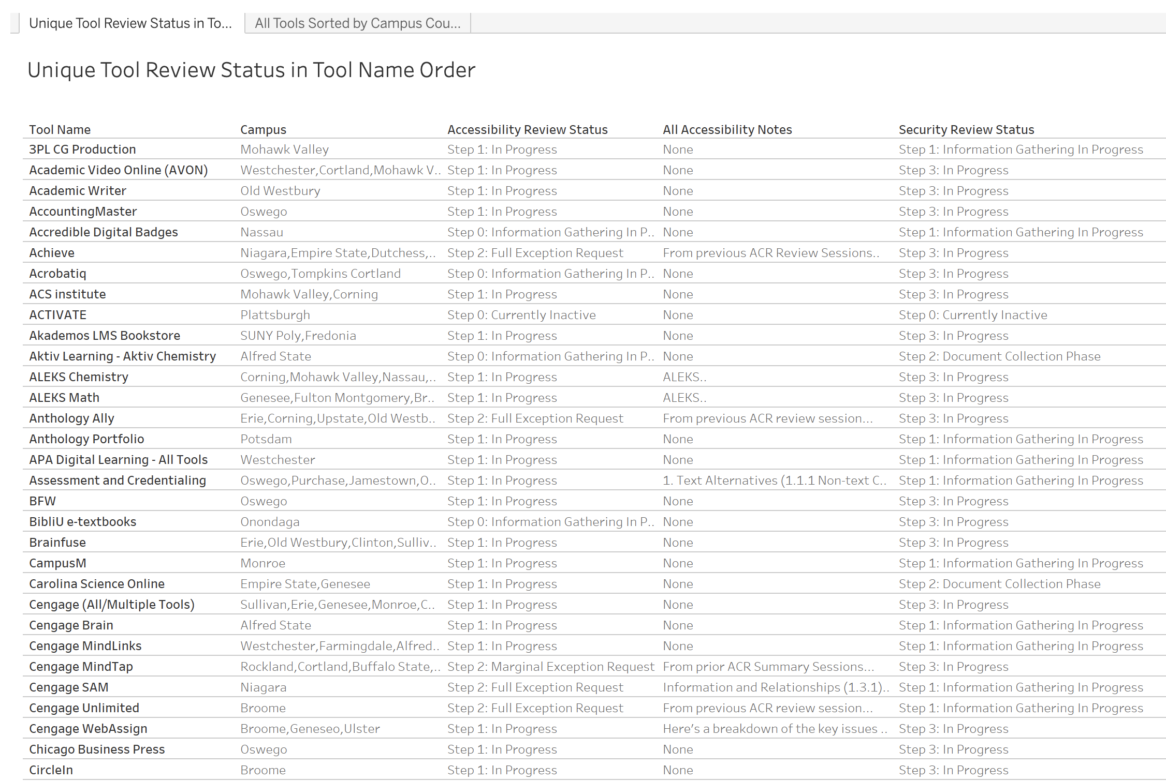Click the Tool Name column header
Image resolution: width=1166 pixels, height=781 pixels.
click(x=60, y=130)
